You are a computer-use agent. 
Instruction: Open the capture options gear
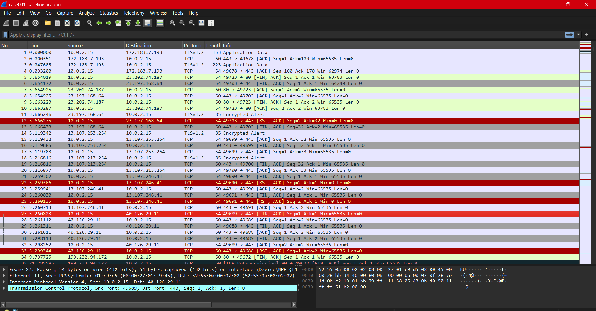tap(35, 23)
